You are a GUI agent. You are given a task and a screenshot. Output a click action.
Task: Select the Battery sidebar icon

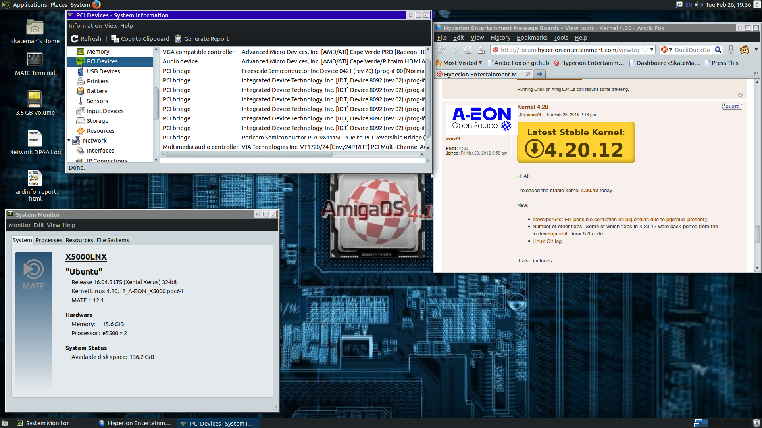pos(81,91)
